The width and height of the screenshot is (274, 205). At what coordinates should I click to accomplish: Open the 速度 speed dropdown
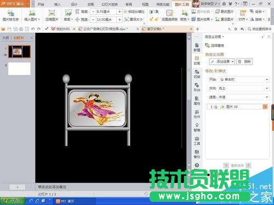244,97
